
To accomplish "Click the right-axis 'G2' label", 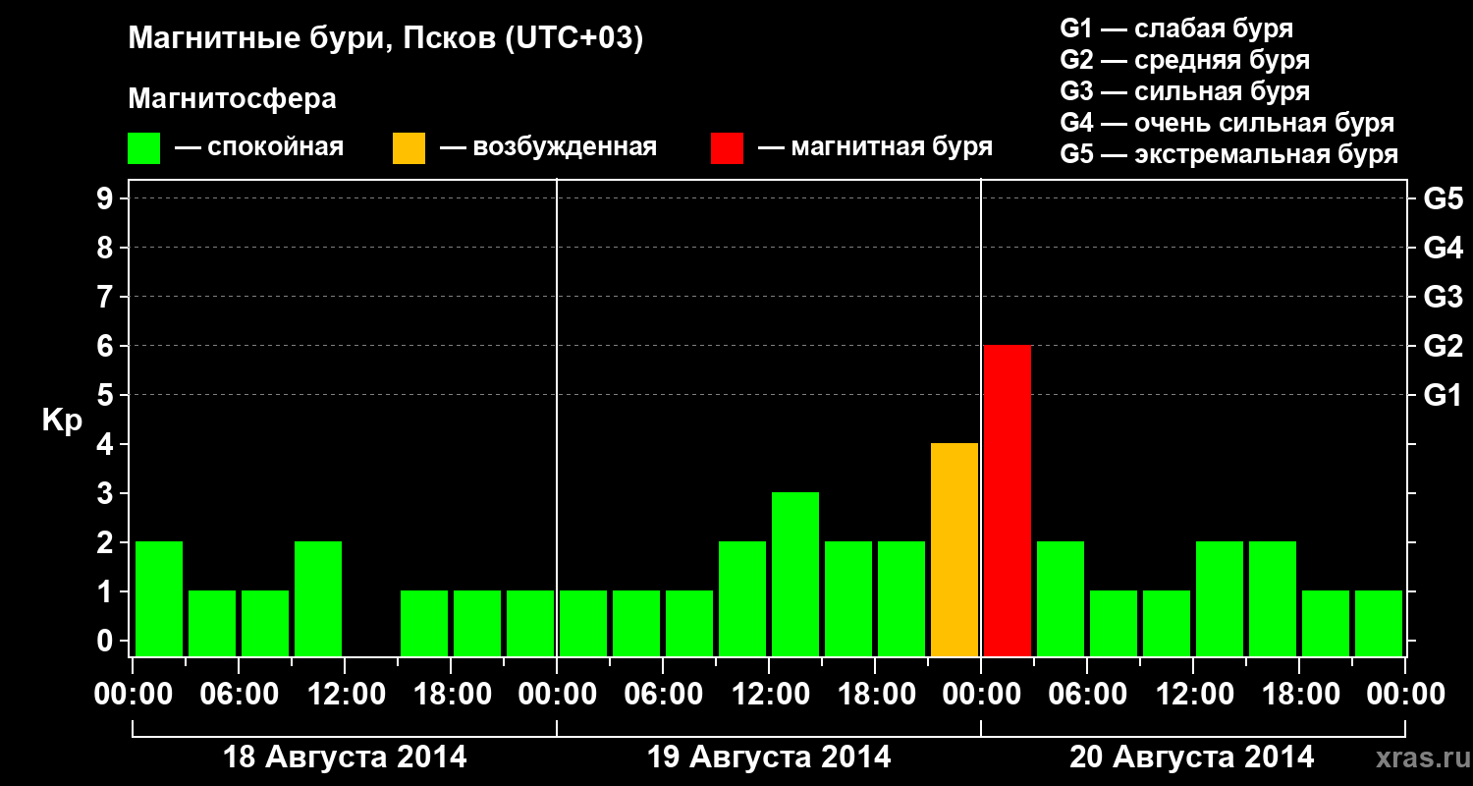I will click(1443, 346).
